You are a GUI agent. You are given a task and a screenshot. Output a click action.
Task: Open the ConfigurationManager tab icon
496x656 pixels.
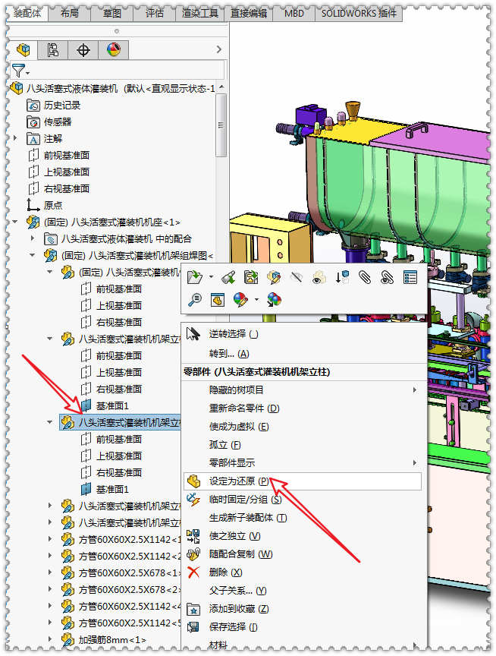tap(83, 50)
